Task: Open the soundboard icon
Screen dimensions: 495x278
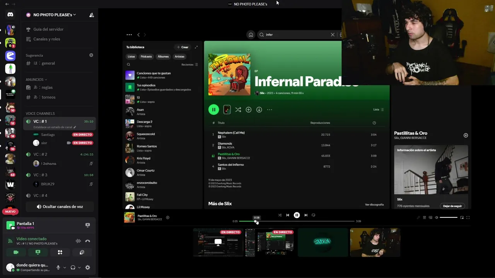Action: (x=82, y=252)
